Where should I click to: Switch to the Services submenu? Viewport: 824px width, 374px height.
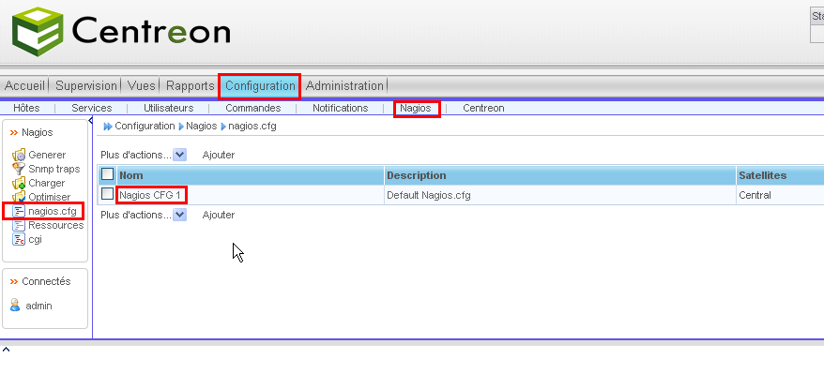pos(92,108)
